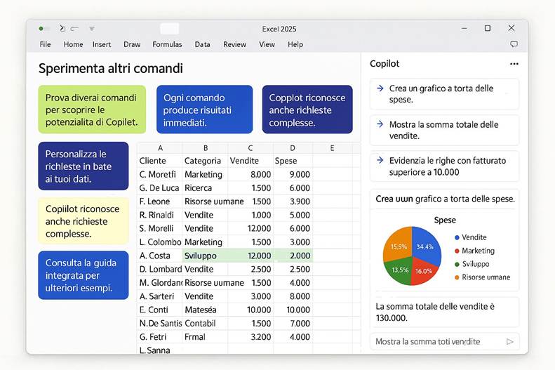Click the blue 34,4% pie slice
This screenshot has width=555, height=370.
click(x=427, y=246)
